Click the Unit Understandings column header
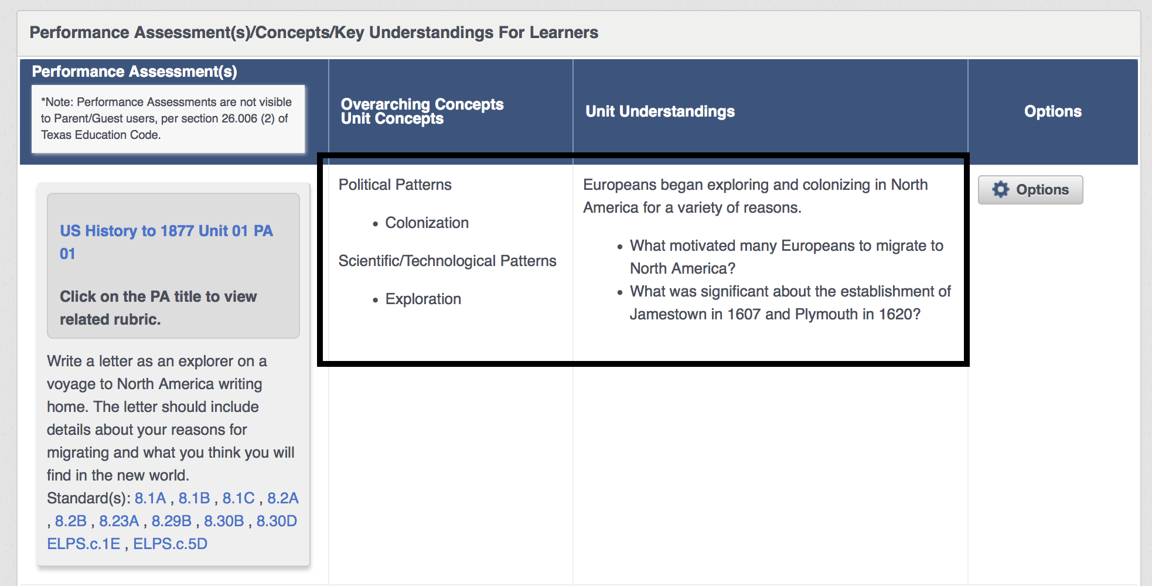 click(x=660, y=111)
